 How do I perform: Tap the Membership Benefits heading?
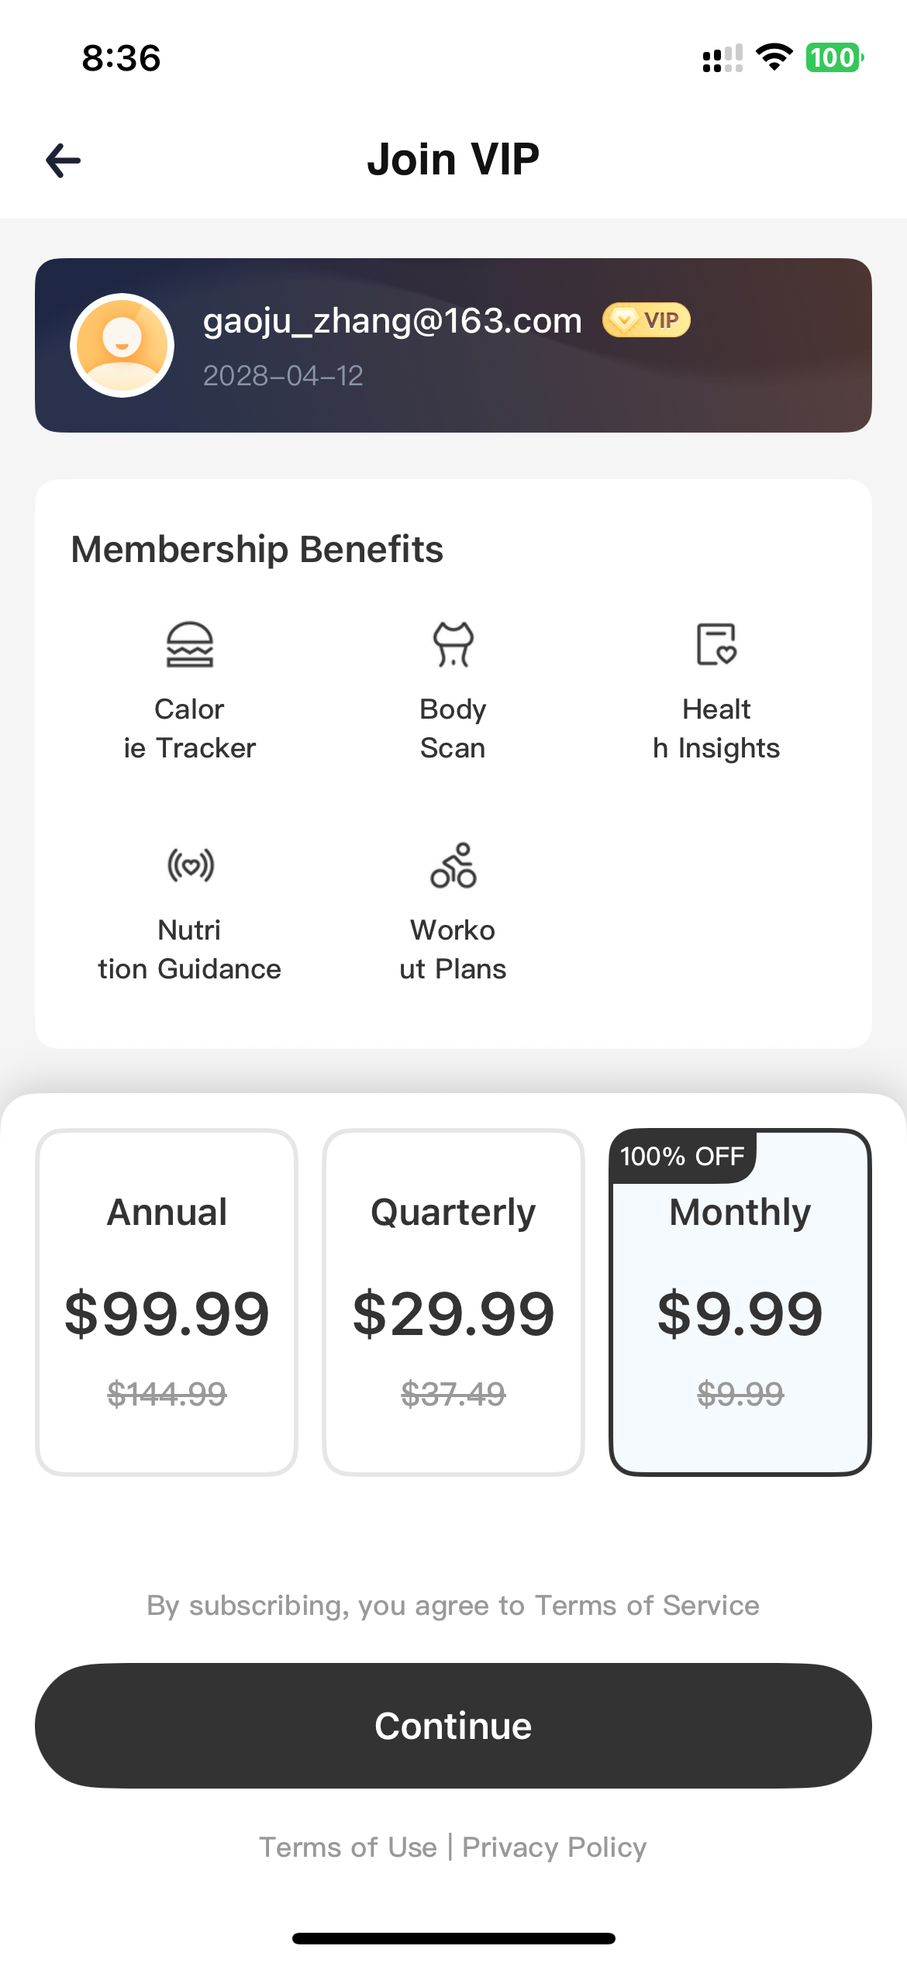coord(257,549)
